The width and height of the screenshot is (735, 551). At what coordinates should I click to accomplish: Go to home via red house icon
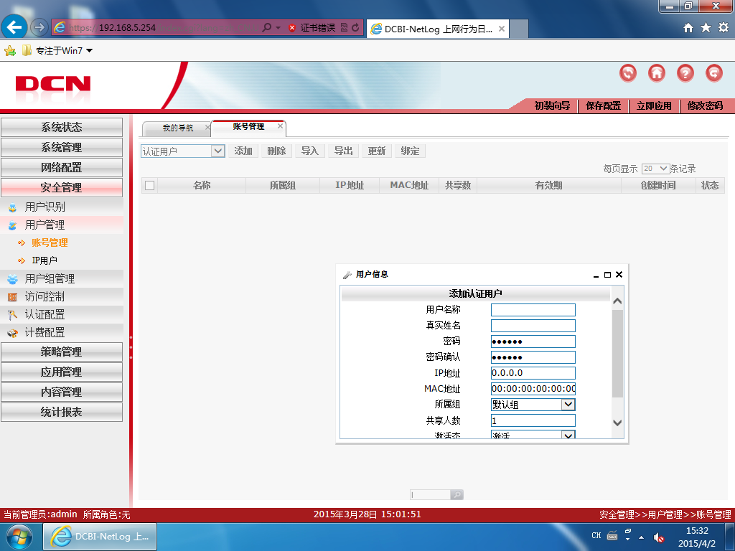657,73
